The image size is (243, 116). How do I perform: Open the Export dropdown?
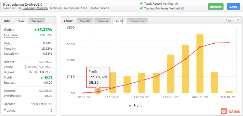[x=232, y=20]
